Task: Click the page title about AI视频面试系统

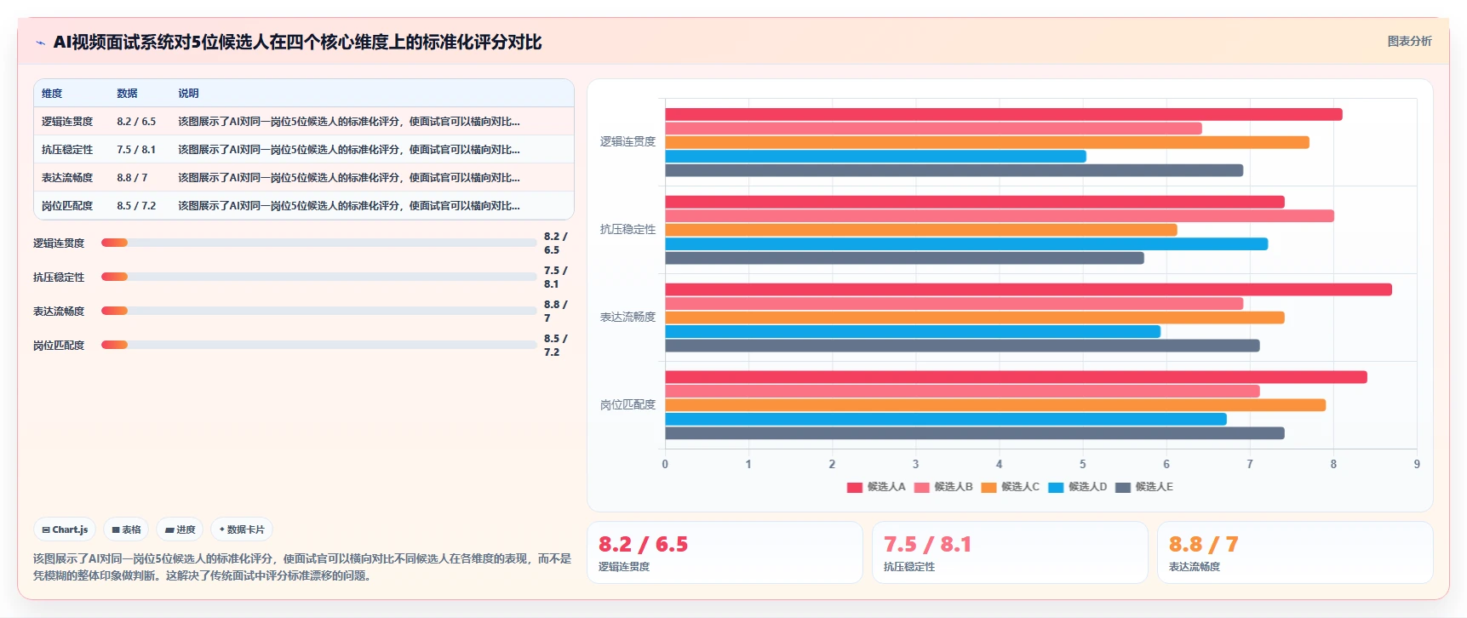Action: pyautogui.click(x=297, y=43)
